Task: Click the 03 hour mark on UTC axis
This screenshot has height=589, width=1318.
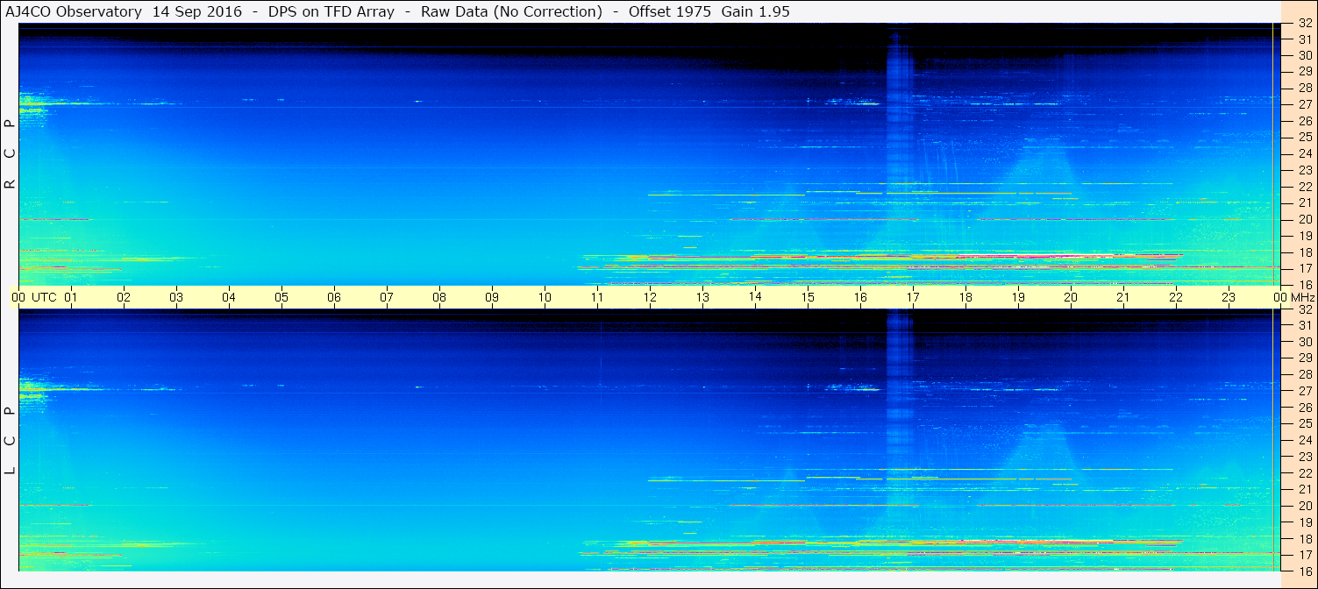Action: tap(176, 297)
